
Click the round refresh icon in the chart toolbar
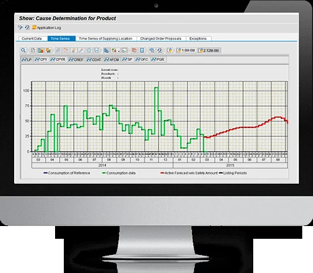tap(160, 50)
